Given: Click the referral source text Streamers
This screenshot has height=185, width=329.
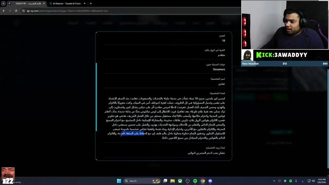Looking at the screenshot, I should click(x=219, y=69).
